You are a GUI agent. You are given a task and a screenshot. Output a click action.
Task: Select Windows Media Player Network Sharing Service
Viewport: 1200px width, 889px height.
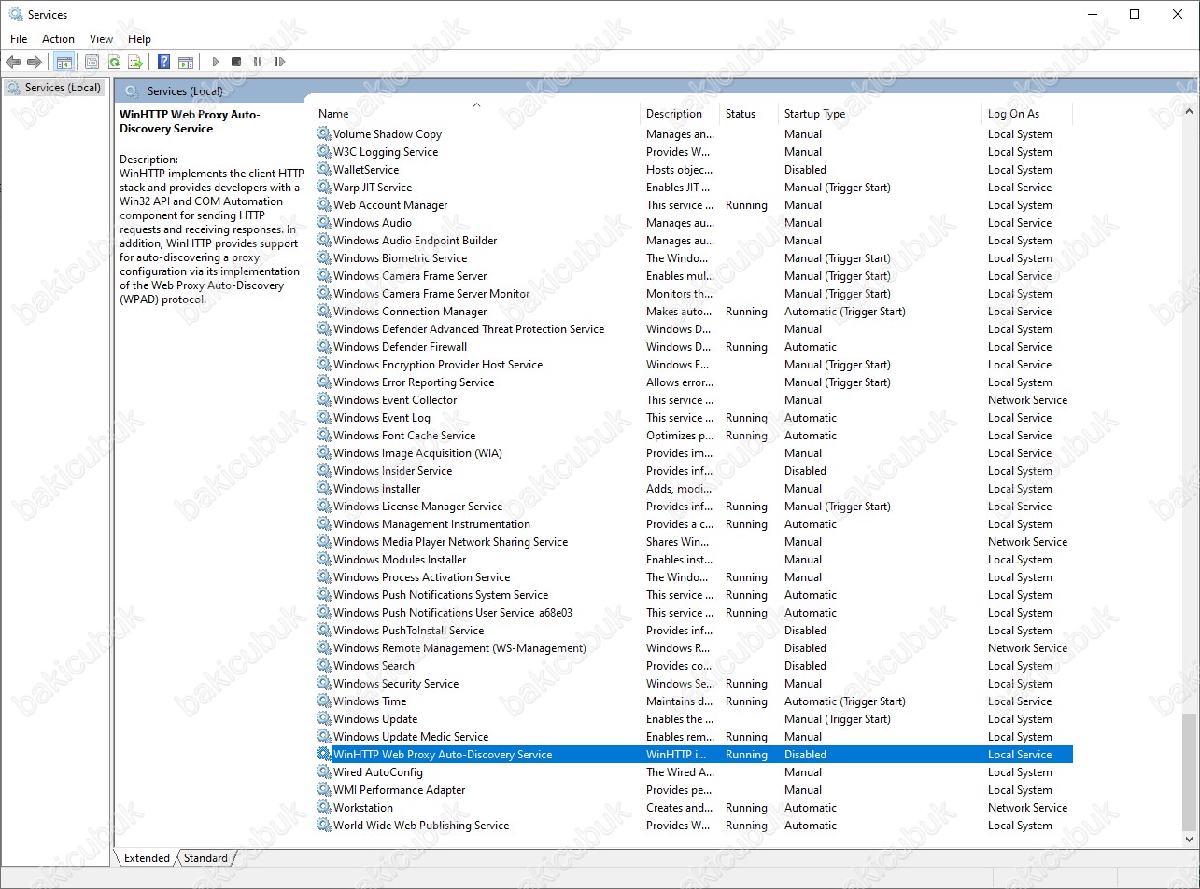(694, 542)
